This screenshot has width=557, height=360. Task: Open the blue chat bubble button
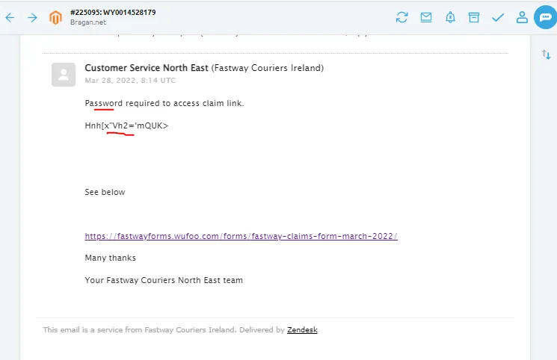(545, 17)
